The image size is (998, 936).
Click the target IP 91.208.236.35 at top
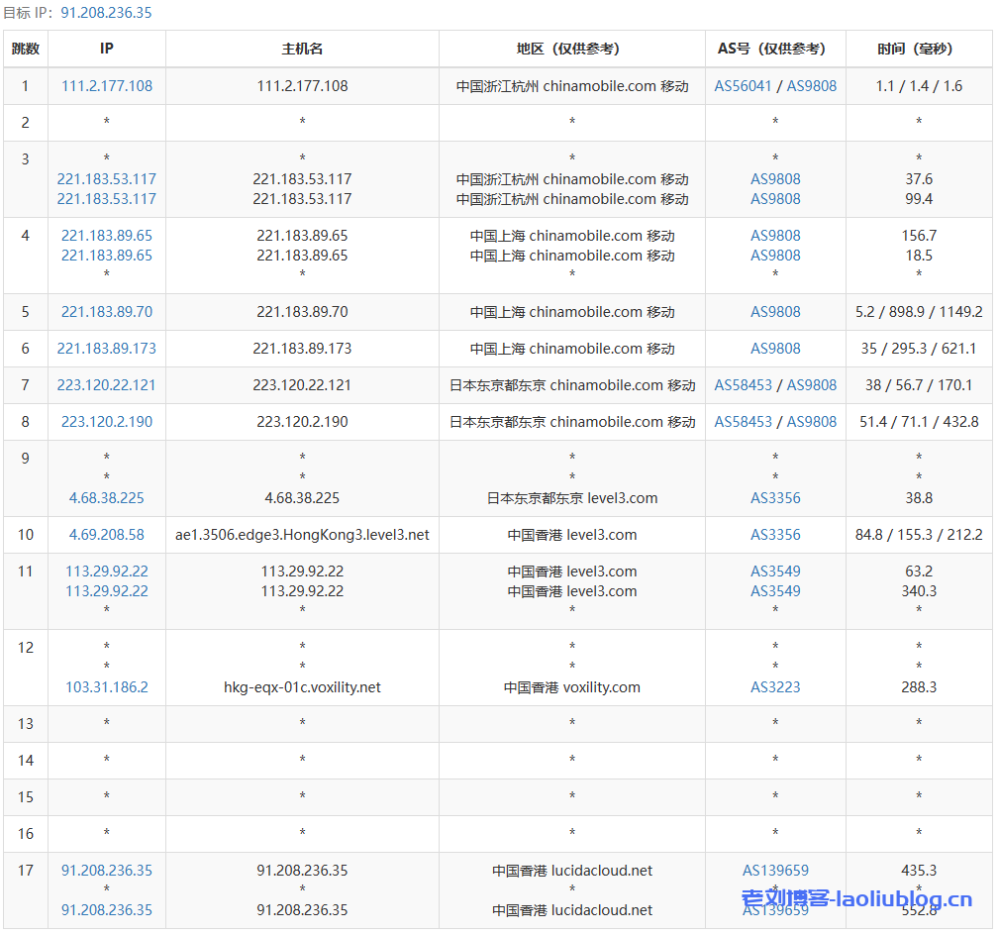pos(107,13)
